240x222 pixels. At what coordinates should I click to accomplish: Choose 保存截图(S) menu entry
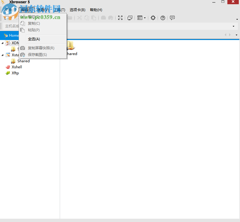(43, 55)
